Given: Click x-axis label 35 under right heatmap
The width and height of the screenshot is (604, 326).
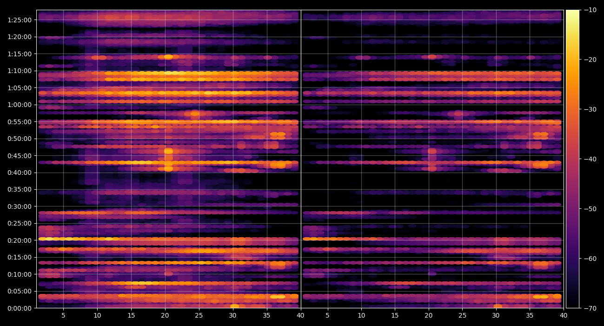Looking at the screenshot, I should click(x=530, y=315).
